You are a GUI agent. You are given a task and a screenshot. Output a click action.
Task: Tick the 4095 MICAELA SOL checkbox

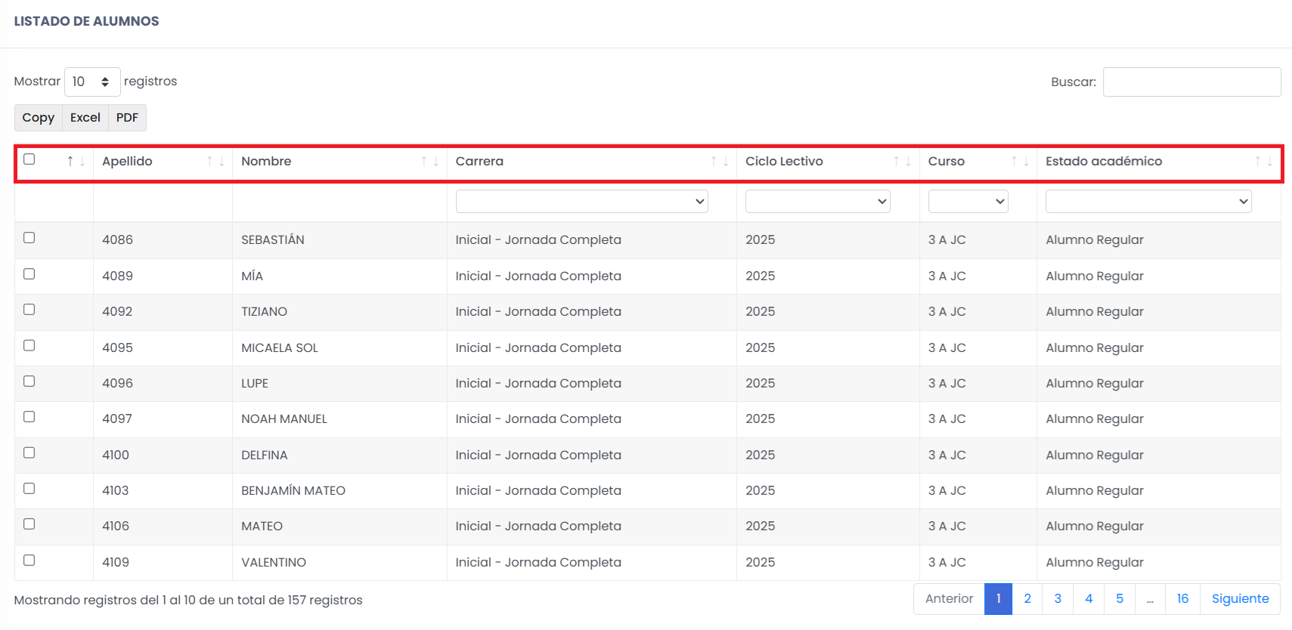point(29,346)
